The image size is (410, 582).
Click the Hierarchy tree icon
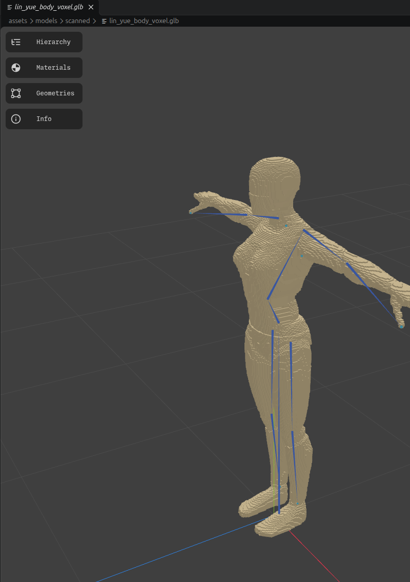coord(16,42)
